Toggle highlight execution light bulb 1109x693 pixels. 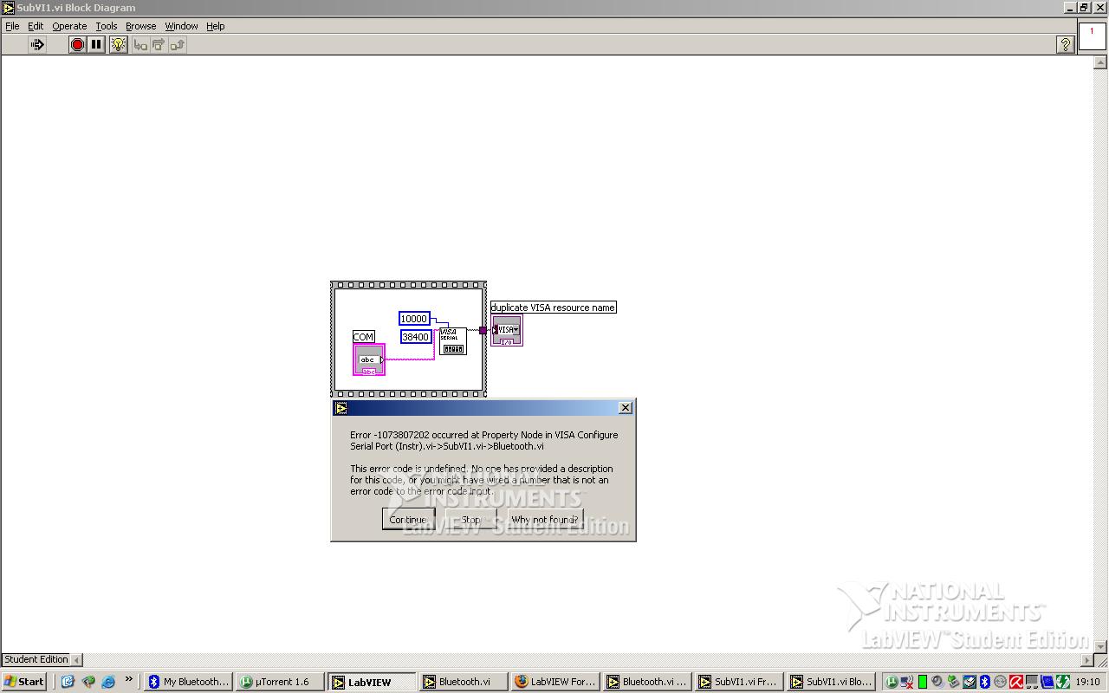(119, 44)
